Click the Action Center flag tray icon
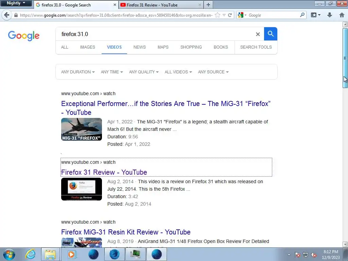This screenshot has height=261, width=348. tap(297, 255)
